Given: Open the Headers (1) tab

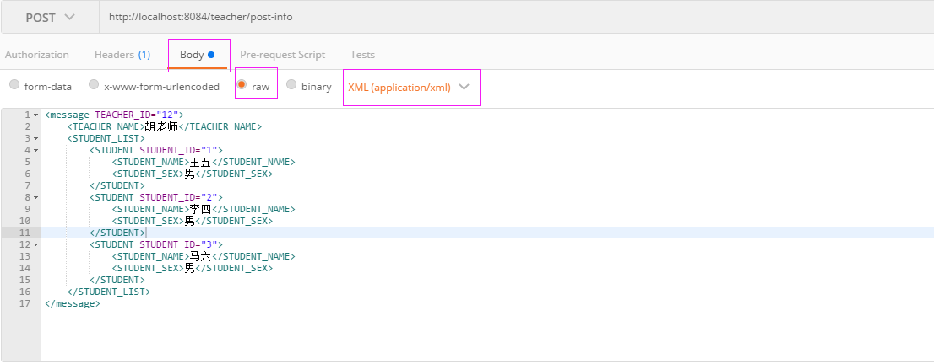Looking at the screenshot, I should 122,55.
